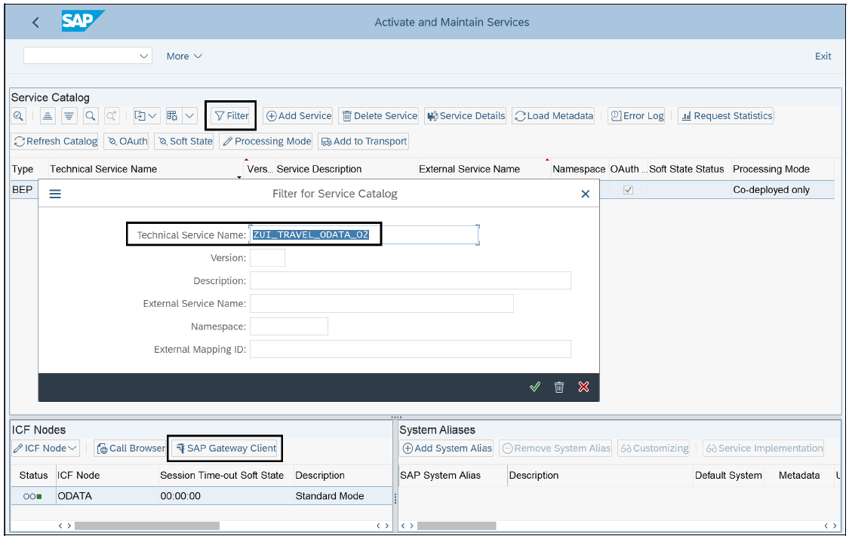849x539 pixels.
Task: Apply the filter with the green checkmark
Action: coord(535,386)
